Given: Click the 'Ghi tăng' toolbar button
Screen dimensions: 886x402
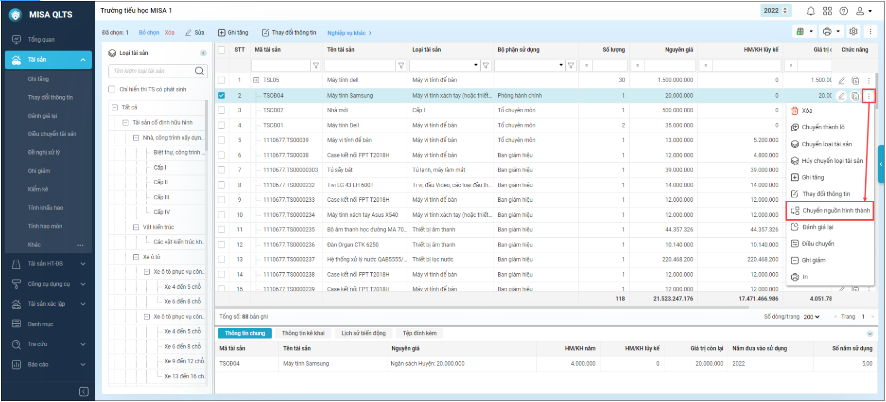Looking at the screenshot, I should (233, 33).
